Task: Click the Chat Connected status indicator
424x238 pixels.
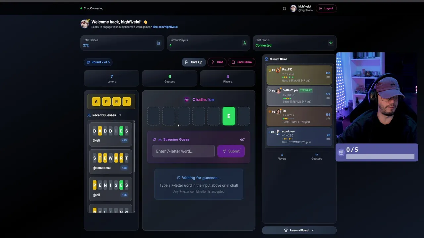Action: coord(92,8)
